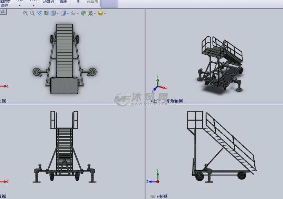This screenshot has height=199, width=283.
Task: Open the View Orientation dropdown arrow
Action: click(x=58, y=13)
